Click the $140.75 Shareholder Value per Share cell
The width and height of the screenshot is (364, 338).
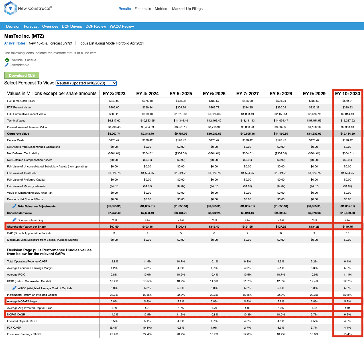click(347, 227)
